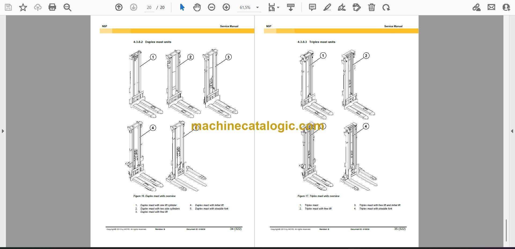Activate the hand pan tool
The image size is (515, 249).
197,7
